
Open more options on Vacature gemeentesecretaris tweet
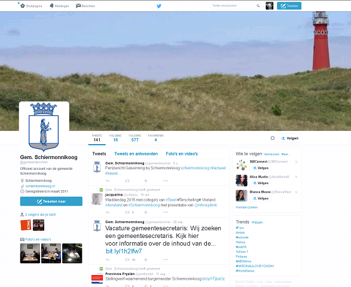tap(166, 259)
